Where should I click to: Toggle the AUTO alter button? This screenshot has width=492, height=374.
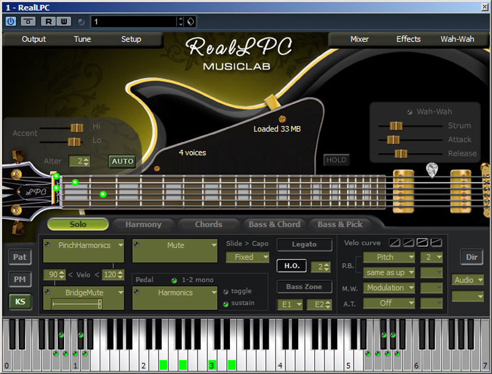(x=122, y=161)
